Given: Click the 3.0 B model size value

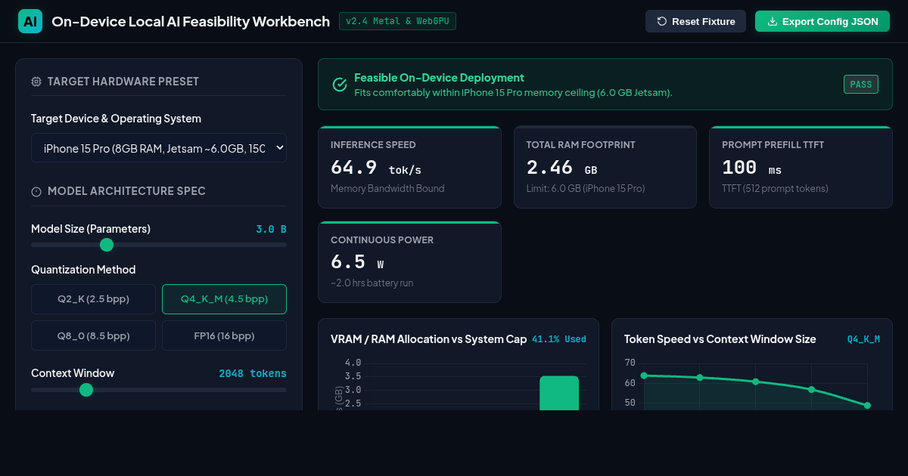Looking at the screenshot, I should (x=271, y=229).
